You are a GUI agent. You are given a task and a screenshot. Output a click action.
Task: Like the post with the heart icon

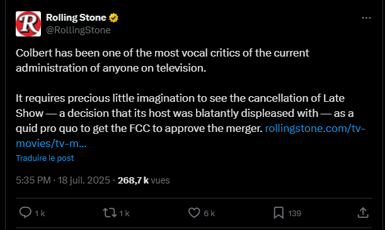tap(194, 212)
